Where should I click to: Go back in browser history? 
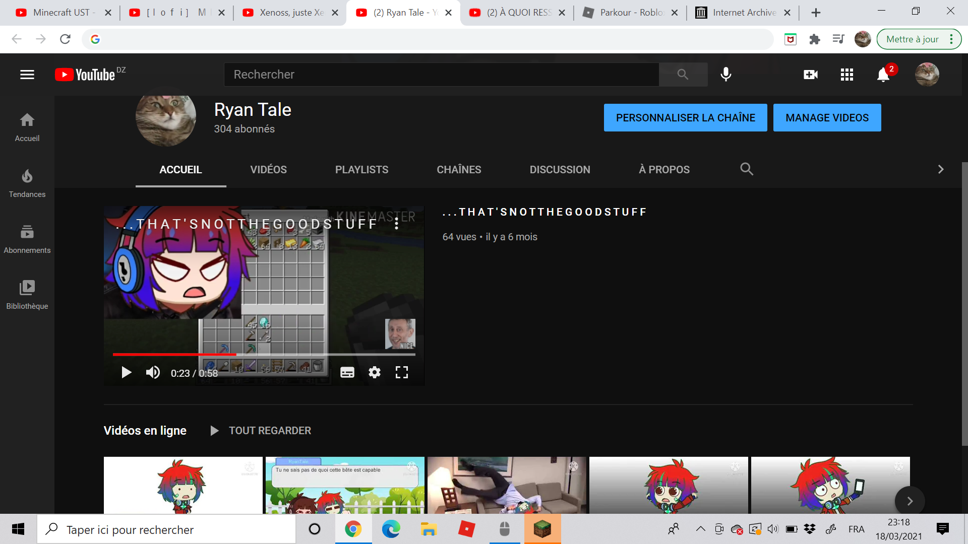coord(17,39)
